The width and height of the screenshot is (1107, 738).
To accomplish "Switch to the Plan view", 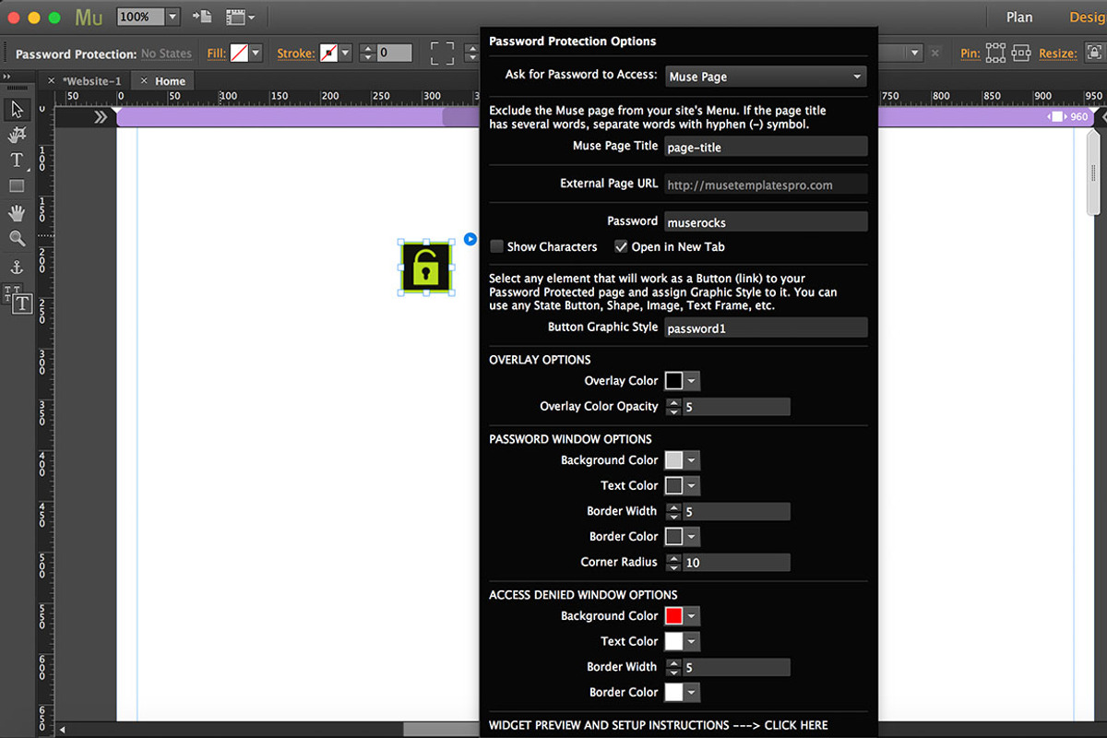I will 1019,17.
